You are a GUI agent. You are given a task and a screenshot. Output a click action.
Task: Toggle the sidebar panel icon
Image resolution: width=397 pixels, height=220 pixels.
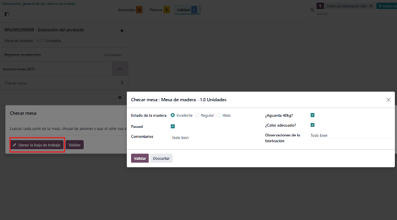tap(7, 14)
